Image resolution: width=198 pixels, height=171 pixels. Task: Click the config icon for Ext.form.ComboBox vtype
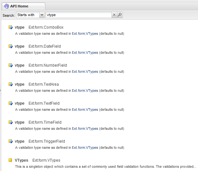coord(11,27)
